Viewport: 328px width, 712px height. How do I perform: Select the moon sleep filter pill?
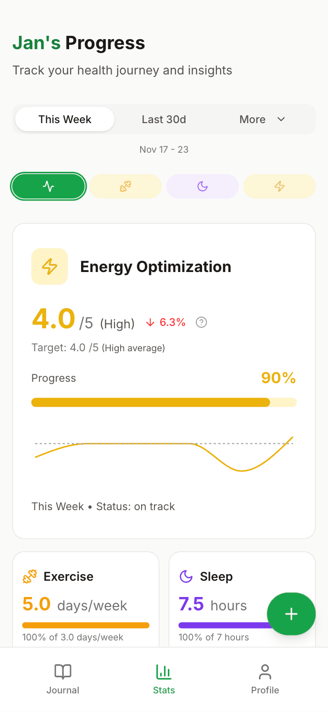(x=202, y=186)
